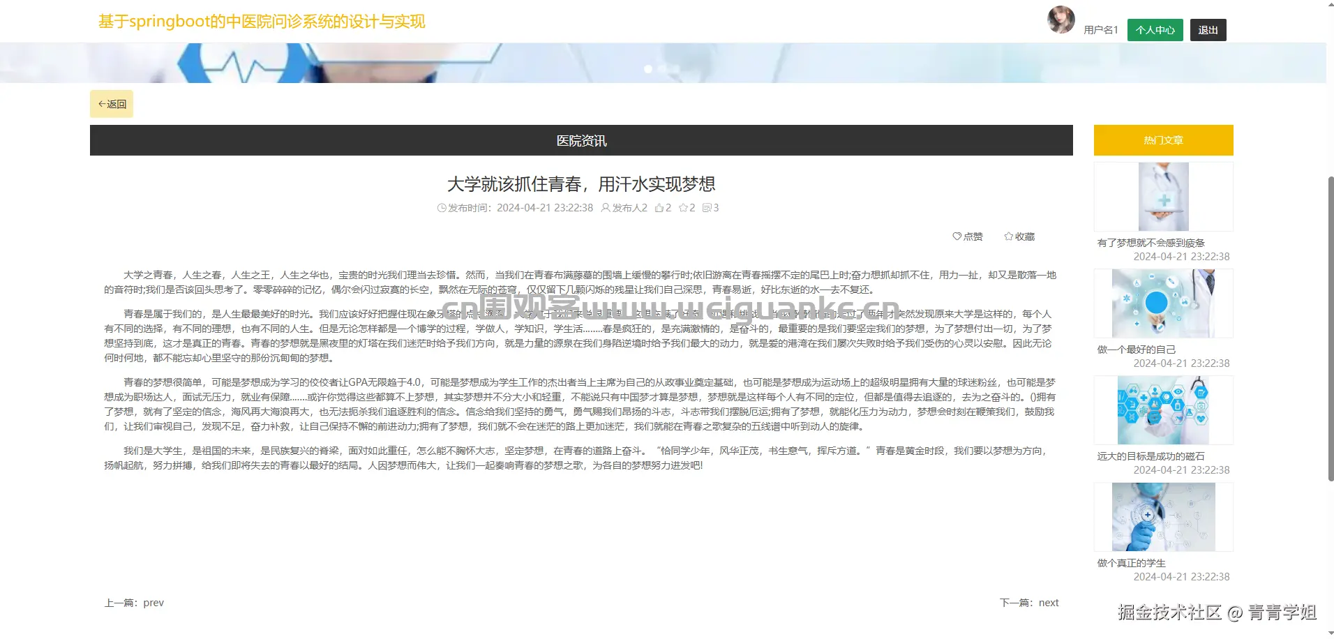The image size is (1334, 639).
Task: Go to next article 下一篇: next
Action: 1029,603
